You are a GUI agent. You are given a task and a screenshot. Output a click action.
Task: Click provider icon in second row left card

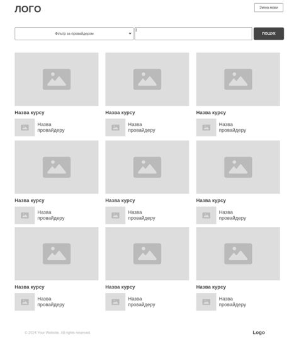click(25, 215)
